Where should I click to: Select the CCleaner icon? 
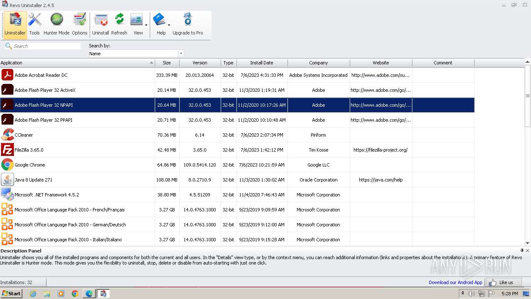pos(7,135)
